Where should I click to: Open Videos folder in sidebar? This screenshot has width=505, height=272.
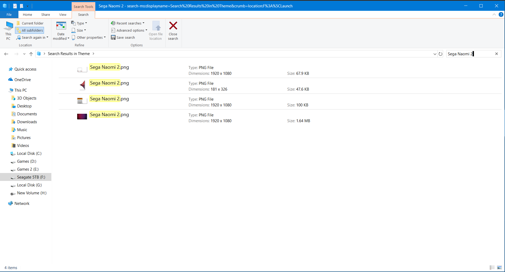(x=23, y=146)
